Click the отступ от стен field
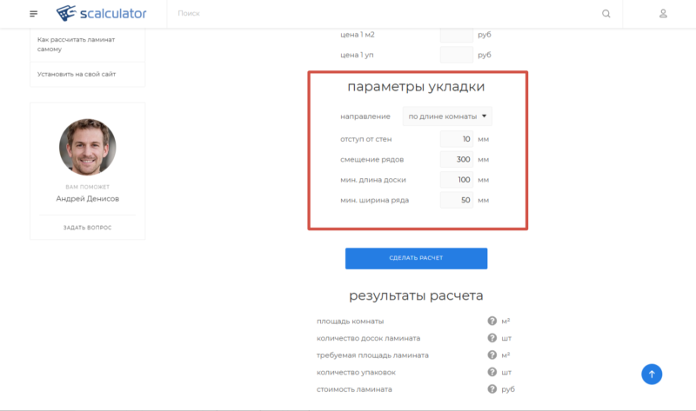This screenshot has width=696, height=411. point(456,139)
